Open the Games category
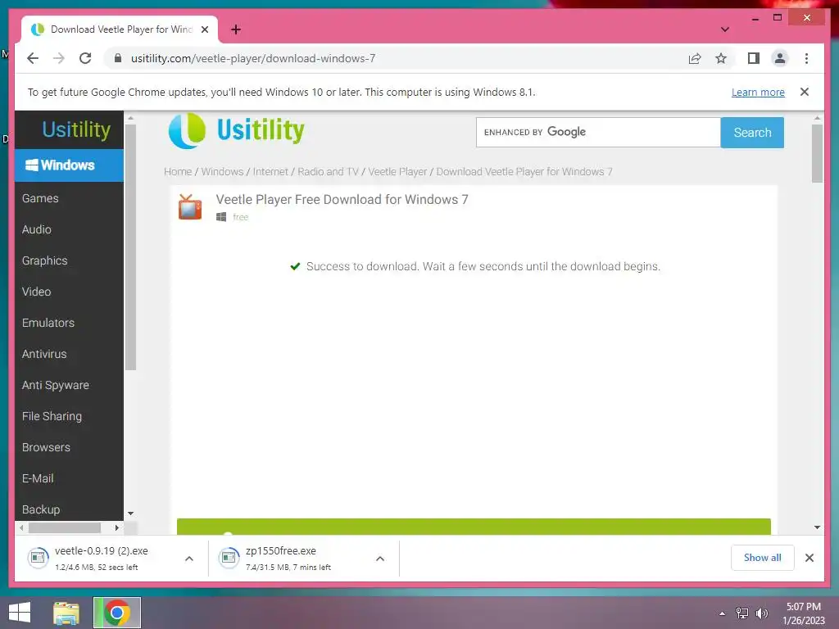Image resolution: width=839 pixels, height=629 pixels. pos(40,198)
